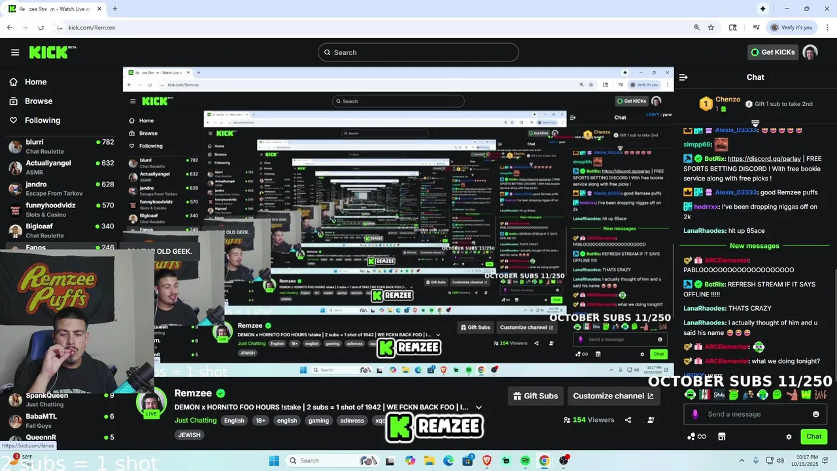Click the Send a message input
The width and height of the screenshot is (837, 471).
[x=754, y=414]
